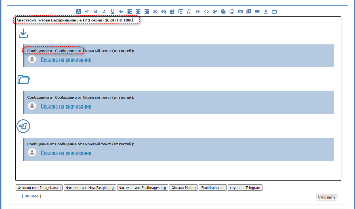Insert a video via play-screen icon
The height and width of the screenshot is (209, 355).
pyautogui.click(x=181, y=12)
